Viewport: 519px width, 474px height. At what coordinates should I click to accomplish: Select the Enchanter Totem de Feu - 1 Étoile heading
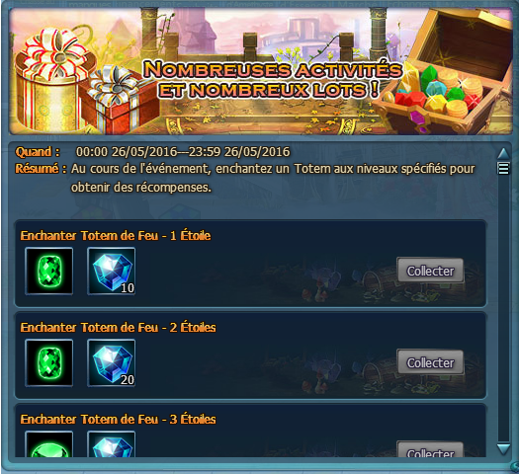pos(116,236)
